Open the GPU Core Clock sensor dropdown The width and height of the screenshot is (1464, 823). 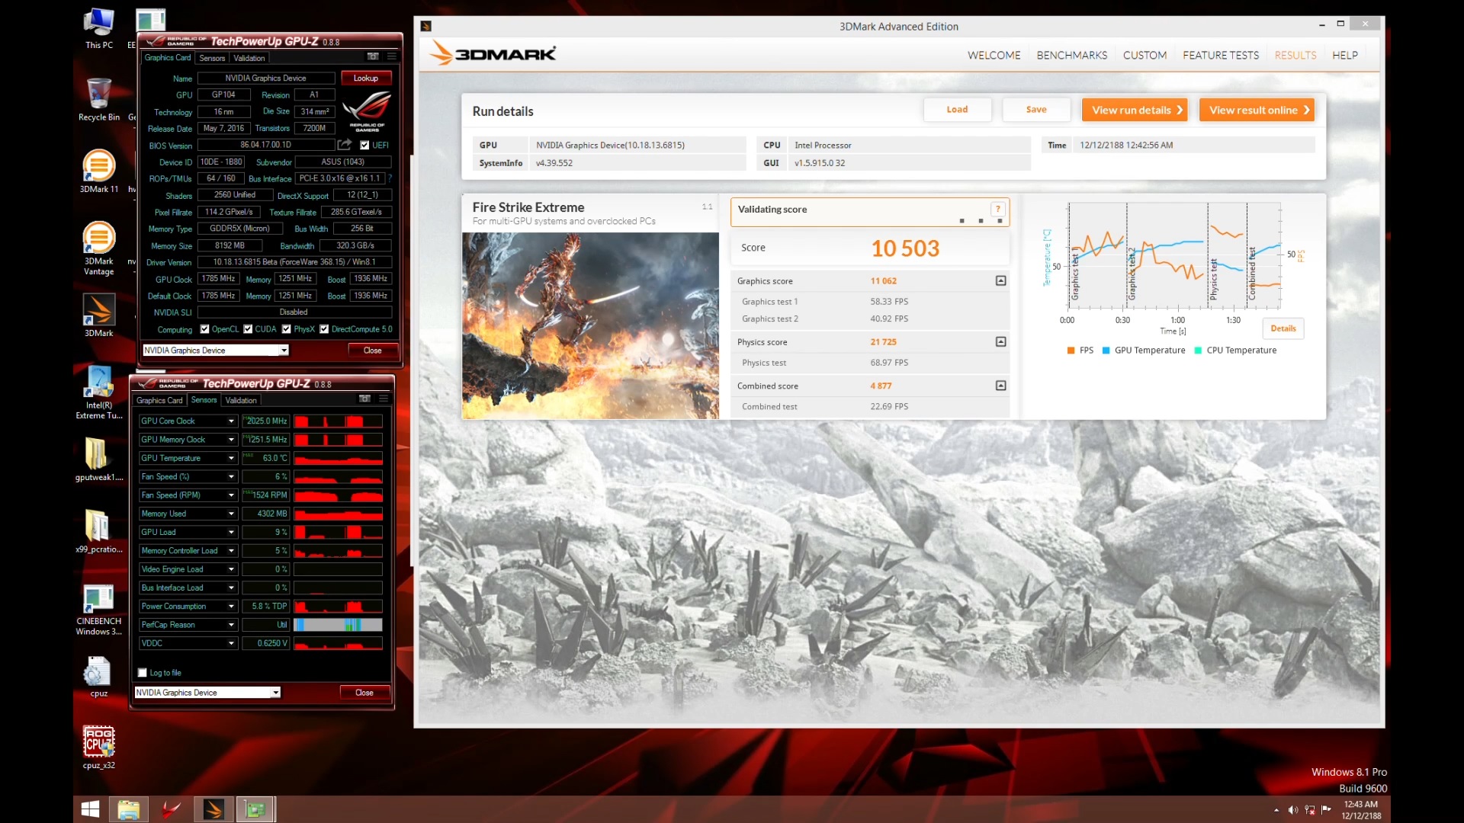click(x=231, y=421)
